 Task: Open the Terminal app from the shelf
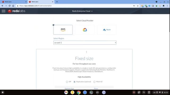[91, 92]
